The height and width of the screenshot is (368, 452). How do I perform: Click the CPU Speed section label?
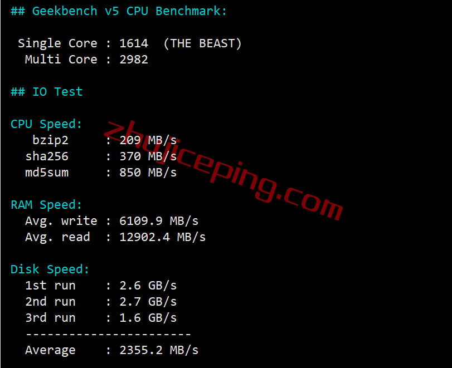click(x=46, y=124)
